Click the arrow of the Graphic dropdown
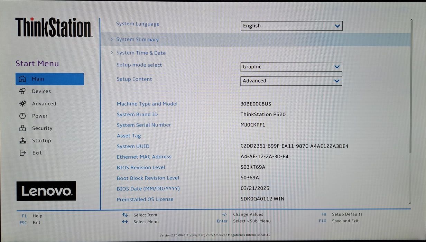The height and width of the screenshot is (242, 426). (x=337, y=67)
